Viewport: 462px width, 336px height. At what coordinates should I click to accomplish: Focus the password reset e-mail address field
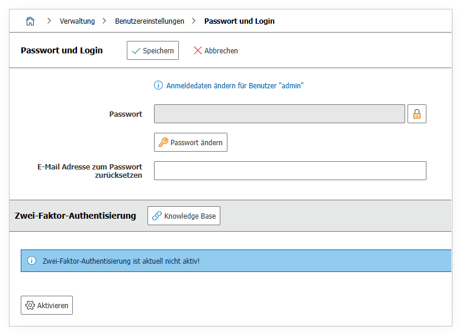coord(290,171)
